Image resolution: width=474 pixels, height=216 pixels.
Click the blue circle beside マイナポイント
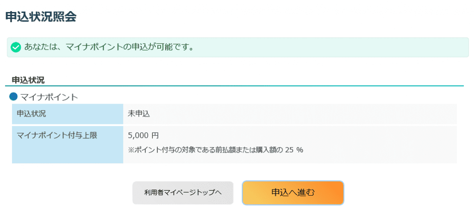point(13,97)
